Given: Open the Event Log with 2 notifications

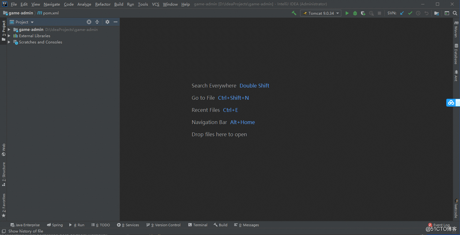Looking at the screenshot, I should [439, 225].
